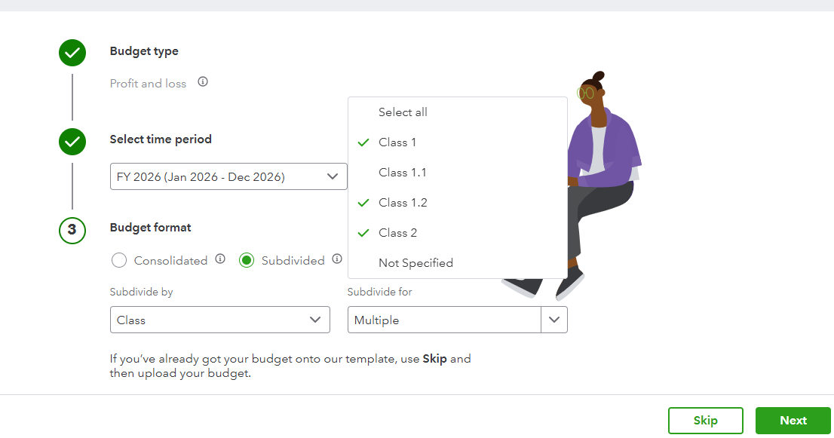834x438 pixels.
Task: Open the Subdivide by Class dropdown
Action: (219, 320)
